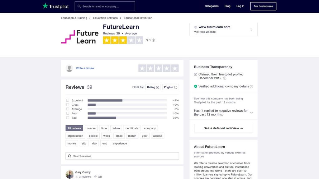Click the See a detailed overview button

(x=223, y=128)
